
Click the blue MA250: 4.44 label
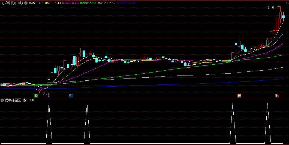click(x=126, y=3)
